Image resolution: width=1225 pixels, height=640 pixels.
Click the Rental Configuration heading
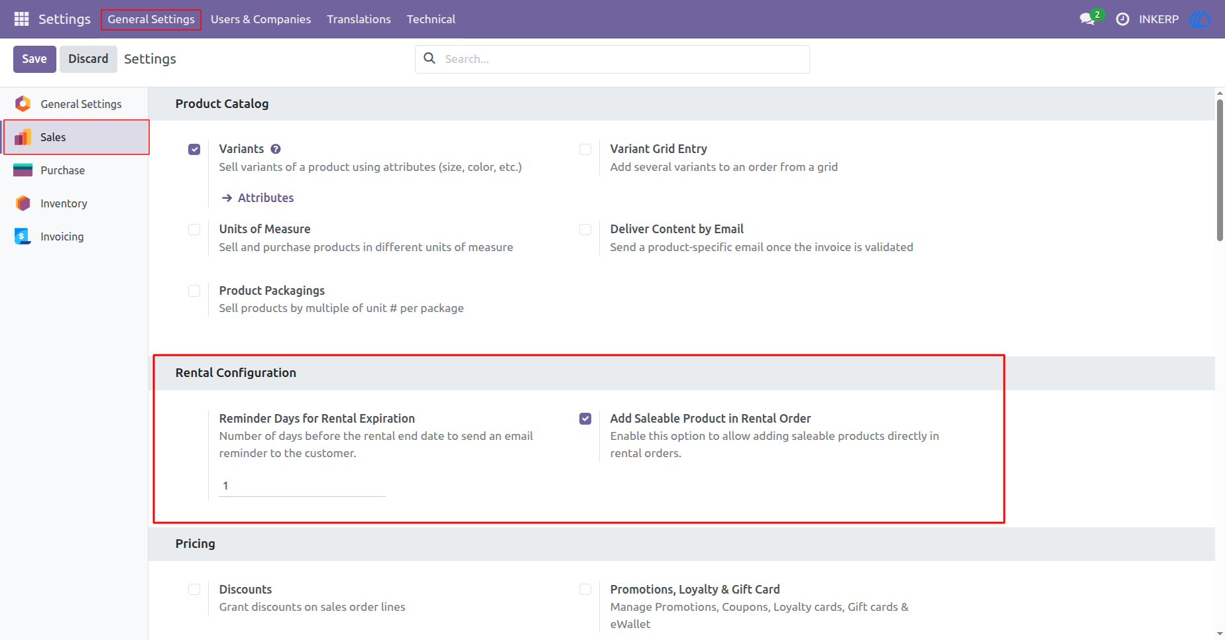point(236,373)
